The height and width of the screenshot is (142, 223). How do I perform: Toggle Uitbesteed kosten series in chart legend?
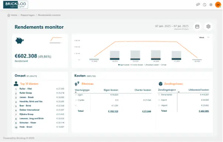(x=151, y=65)
